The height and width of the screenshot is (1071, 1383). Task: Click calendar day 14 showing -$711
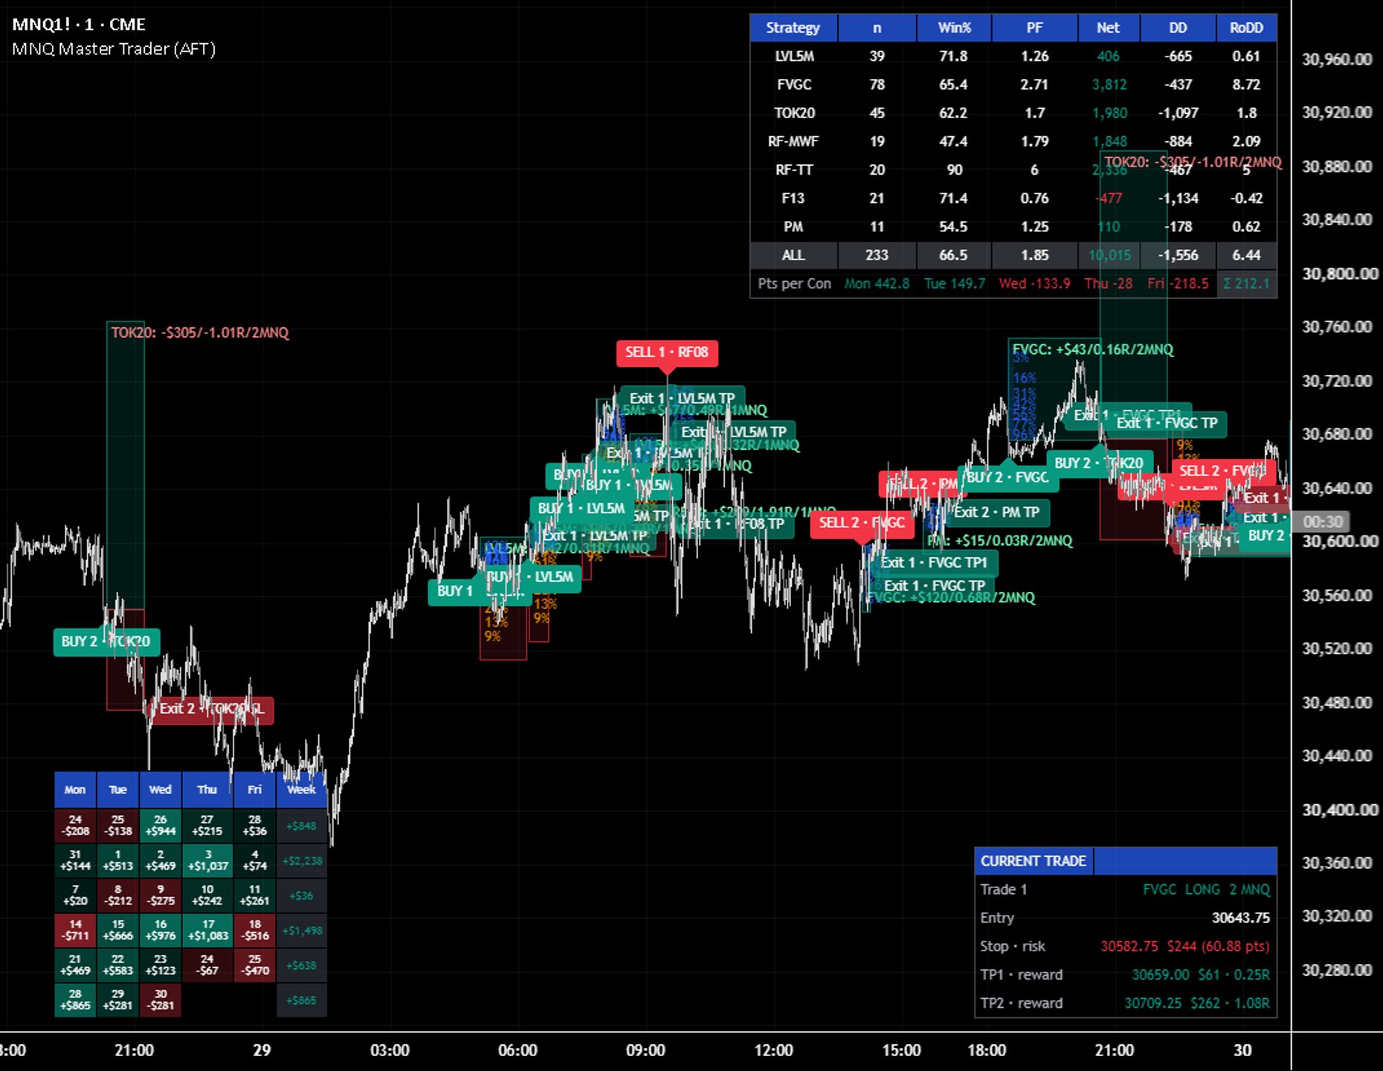pos(75,930)
